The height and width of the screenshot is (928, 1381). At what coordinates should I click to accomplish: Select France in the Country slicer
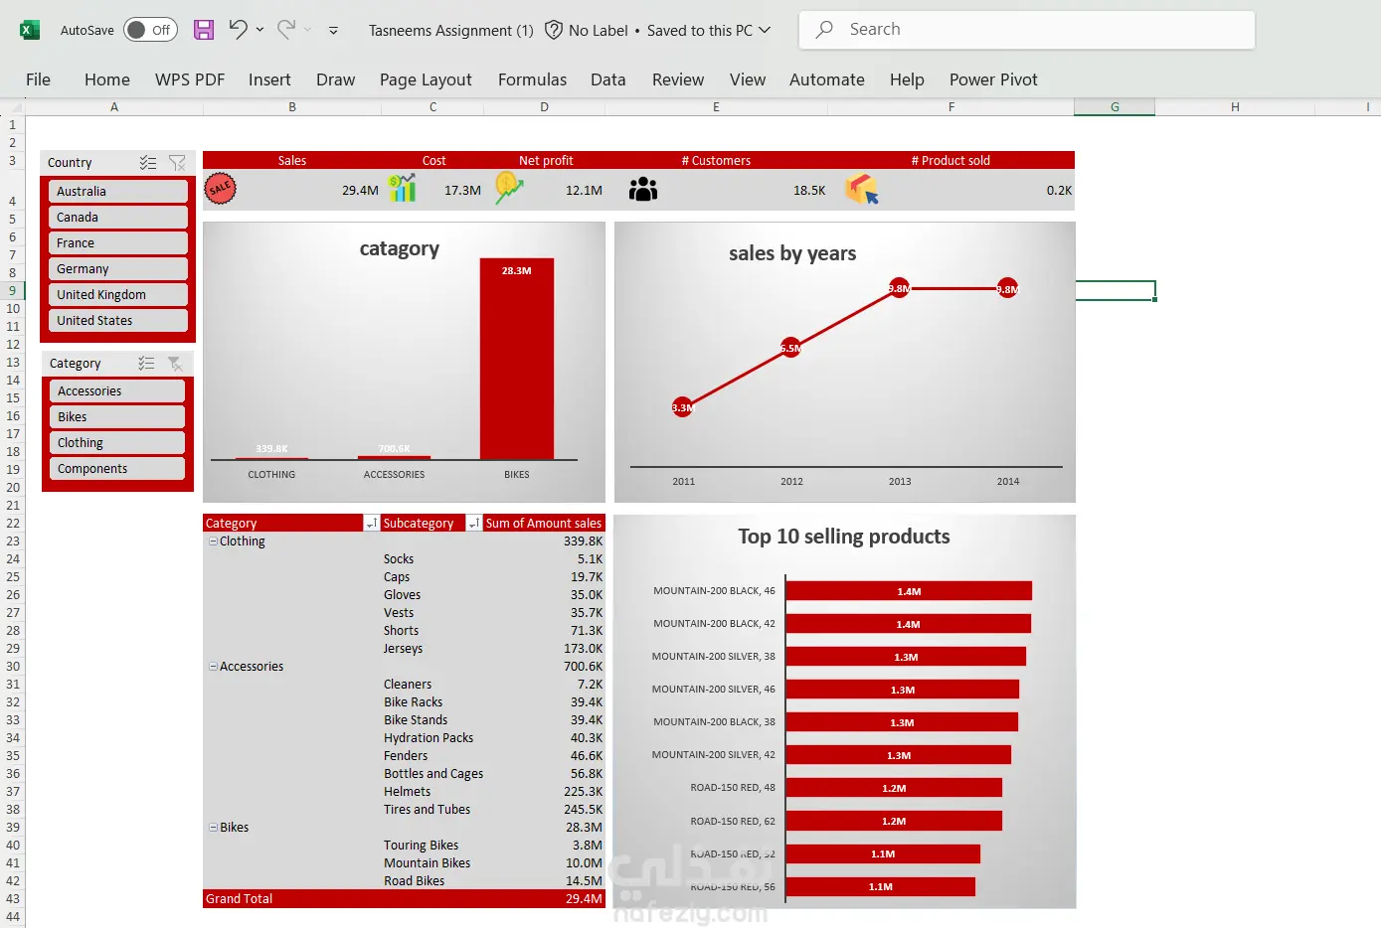point(118,242)
